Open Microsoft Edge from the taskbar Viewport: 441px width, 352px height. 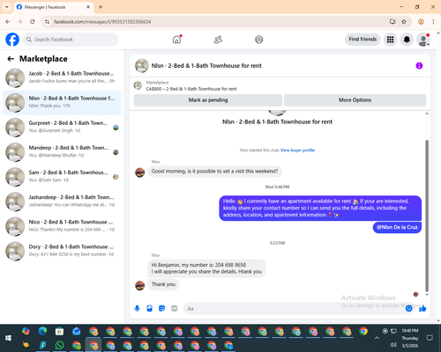[42, 331]
